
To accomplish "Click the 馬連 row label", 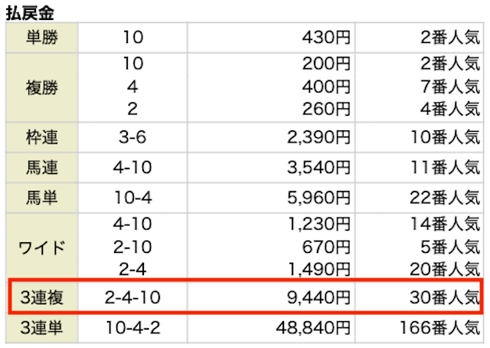I will (x=42, y=166).
